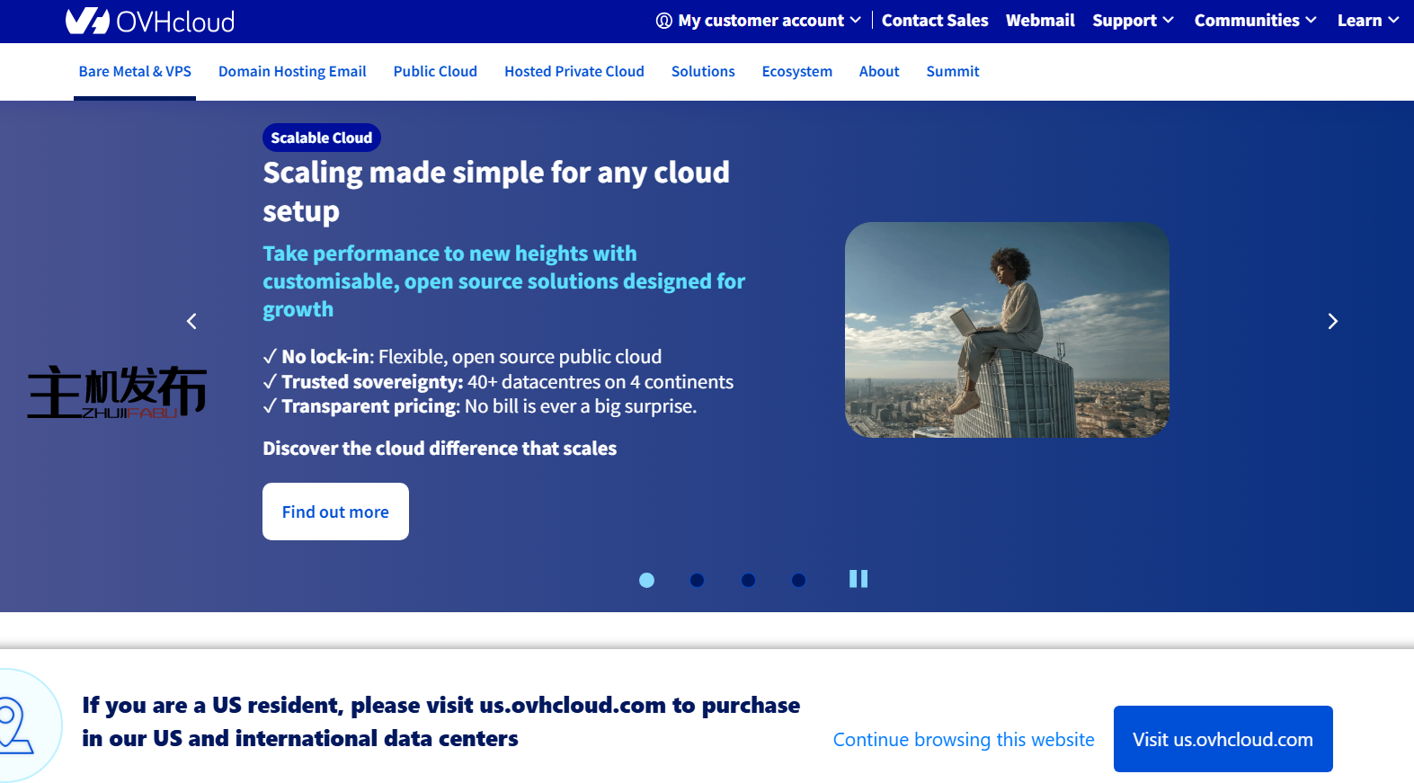Switch to the third carousel slide dot

point(748,580)
